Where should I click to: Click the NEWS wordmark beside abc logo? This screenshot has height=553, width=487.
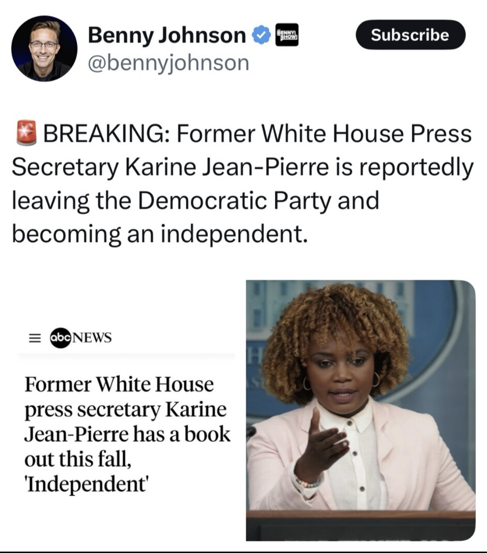click(92, 338)
